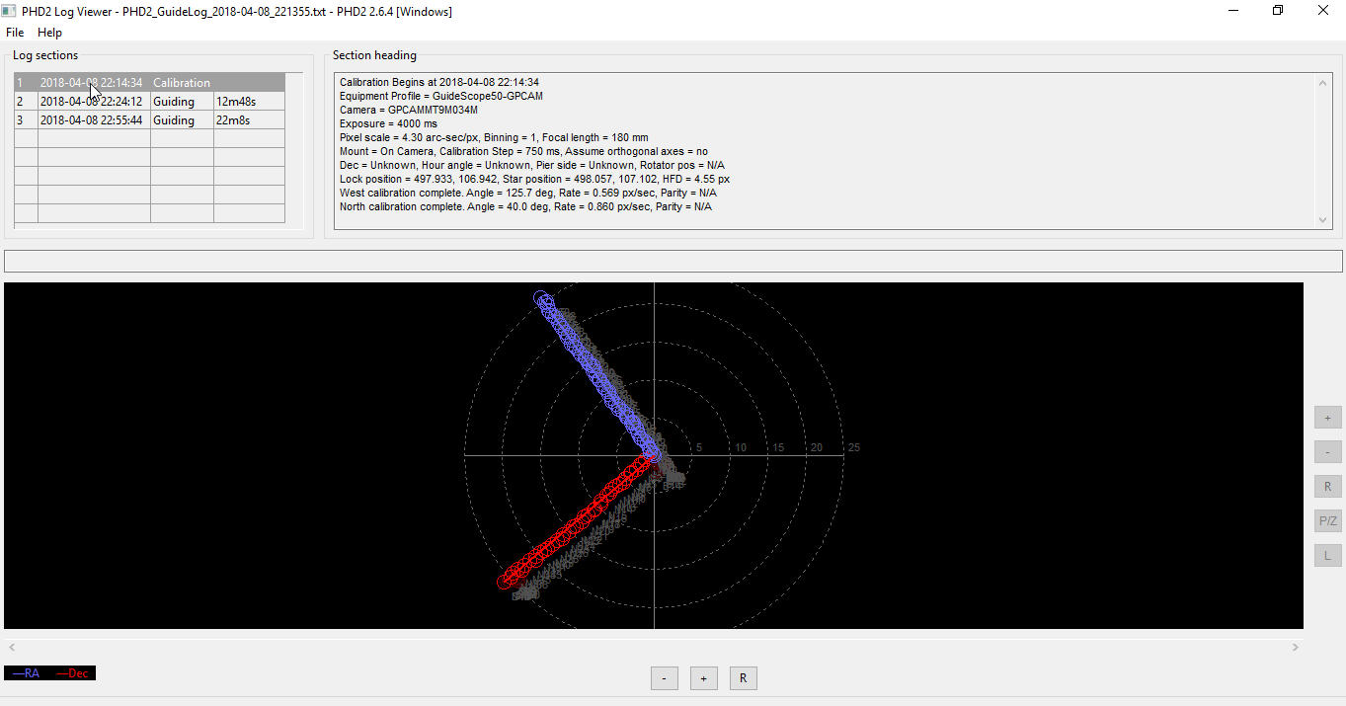Viewport: 1346px width, 706px height.
Task: Select the 22m8s Guiding log section
Action: coord(148,120)
